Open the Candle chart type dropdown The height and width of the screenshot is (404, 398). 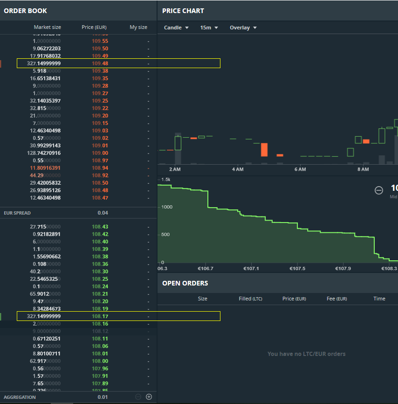pyautogui.click(x=176, y=28)
